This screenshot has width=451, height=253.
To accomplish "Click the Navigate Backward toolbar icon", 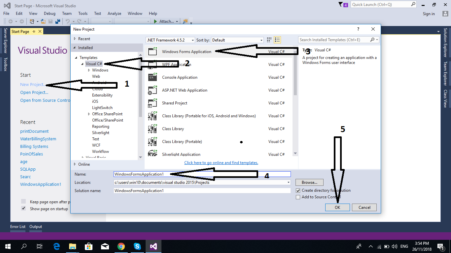I will (x=11, y=21).
